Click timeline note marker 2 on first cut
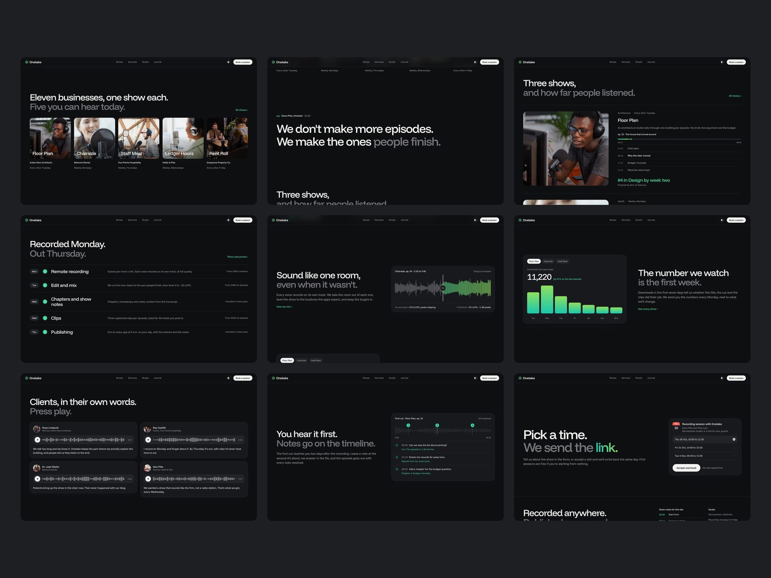771x578 pixels. pyautogui.click(x=437, y=425)
